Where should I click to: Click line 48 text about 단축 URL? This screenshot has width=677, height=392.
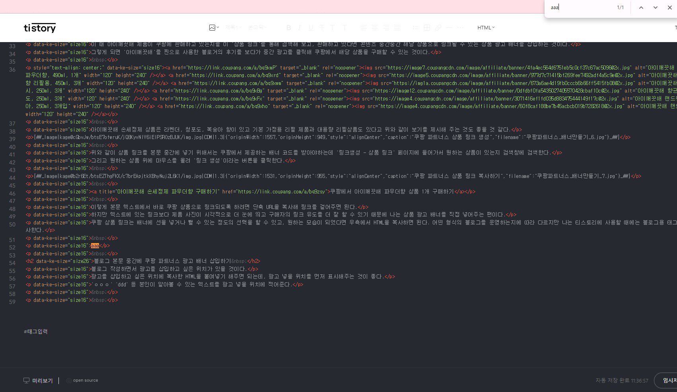[225, 207]
